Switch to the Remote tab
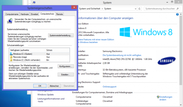 (x=60, y=14)
